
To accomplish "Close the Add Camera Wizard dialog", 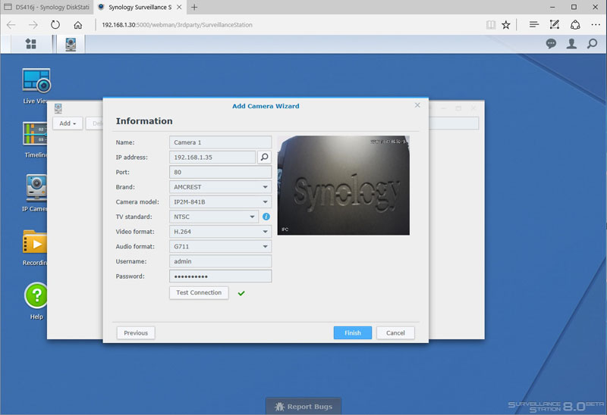I will (417, 105).
